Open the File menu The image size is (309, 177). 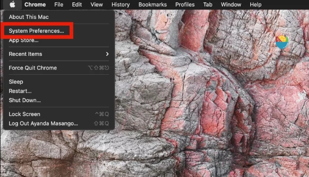pos(59,5)
